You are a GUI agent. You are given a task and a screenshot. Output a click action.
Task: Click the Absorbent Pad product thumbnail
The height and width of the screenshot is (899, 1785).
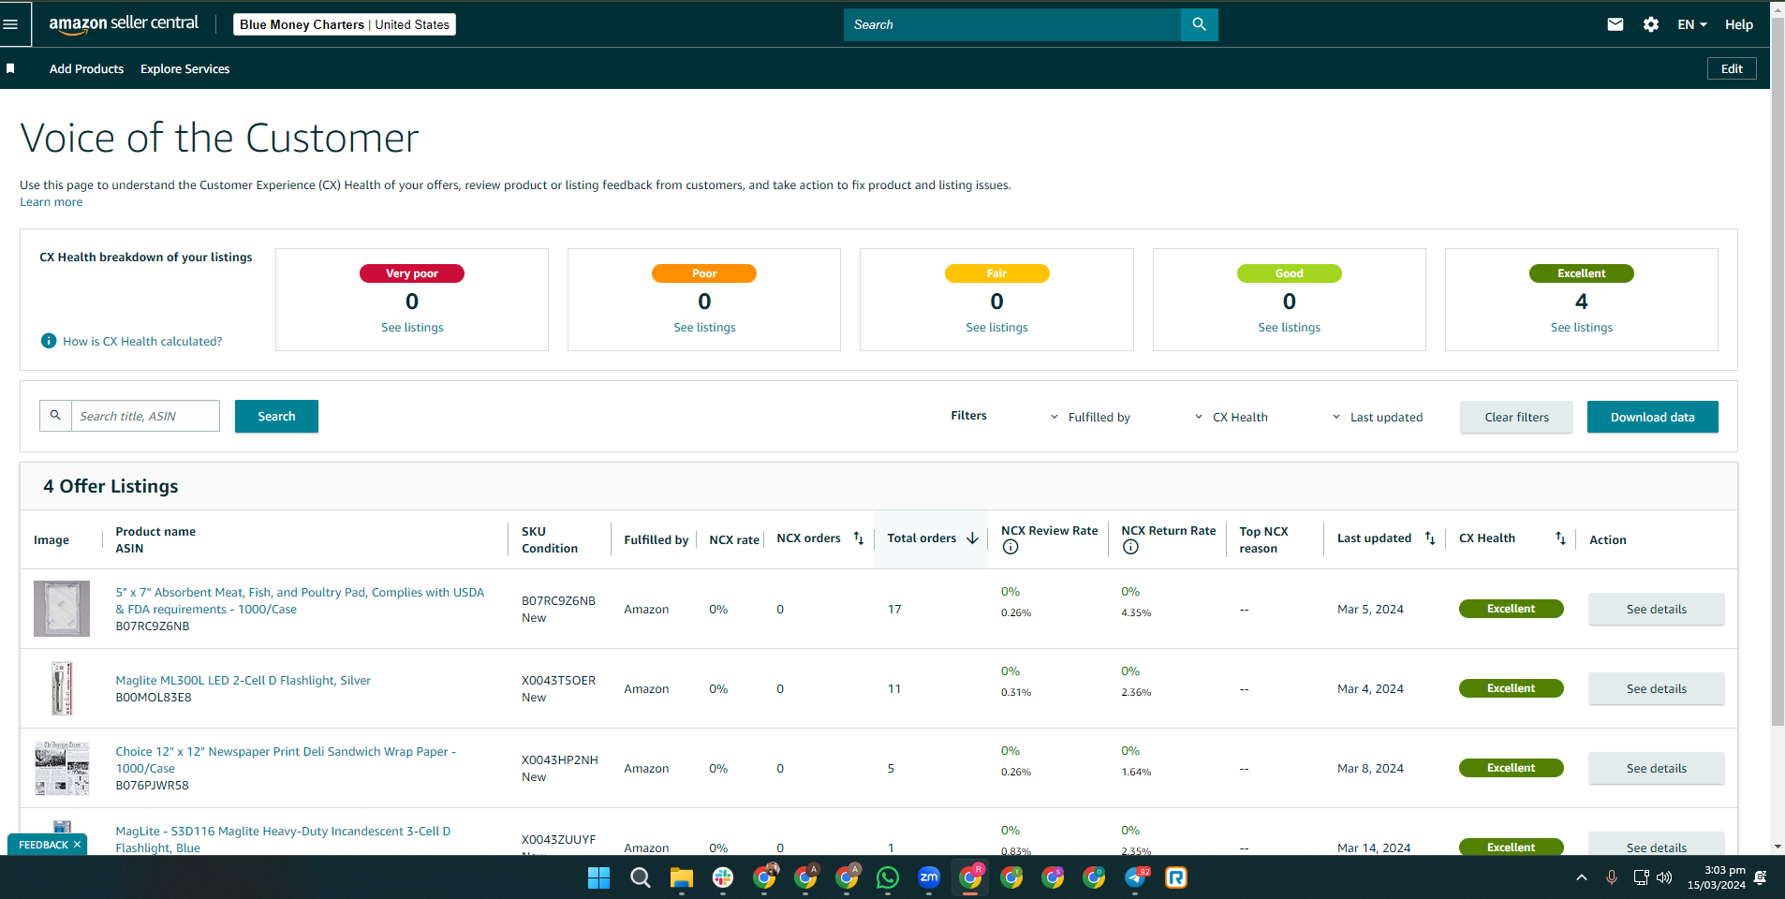coord(62,609)
